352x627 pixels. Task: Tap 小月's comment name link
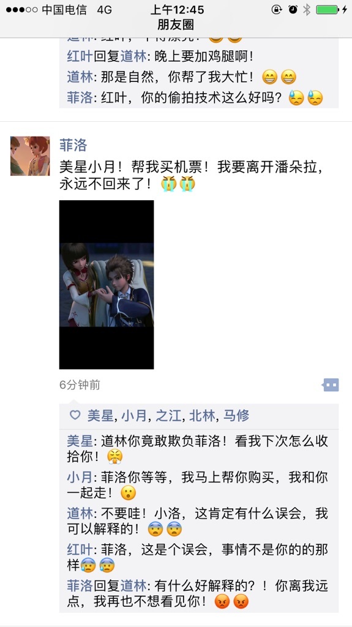80,477
